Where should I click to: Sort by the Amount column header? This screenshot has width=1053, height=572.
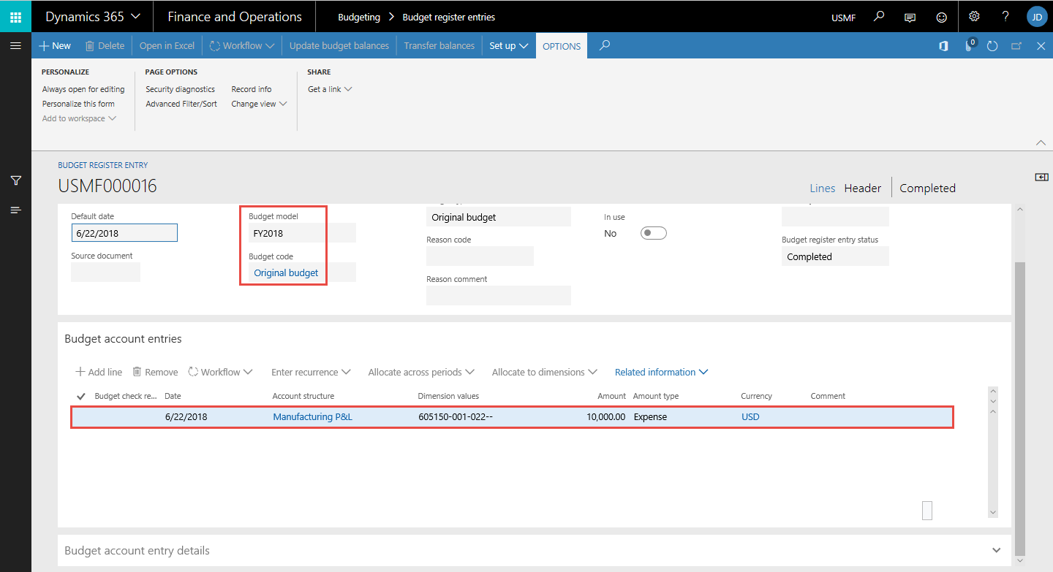(611, 396)
